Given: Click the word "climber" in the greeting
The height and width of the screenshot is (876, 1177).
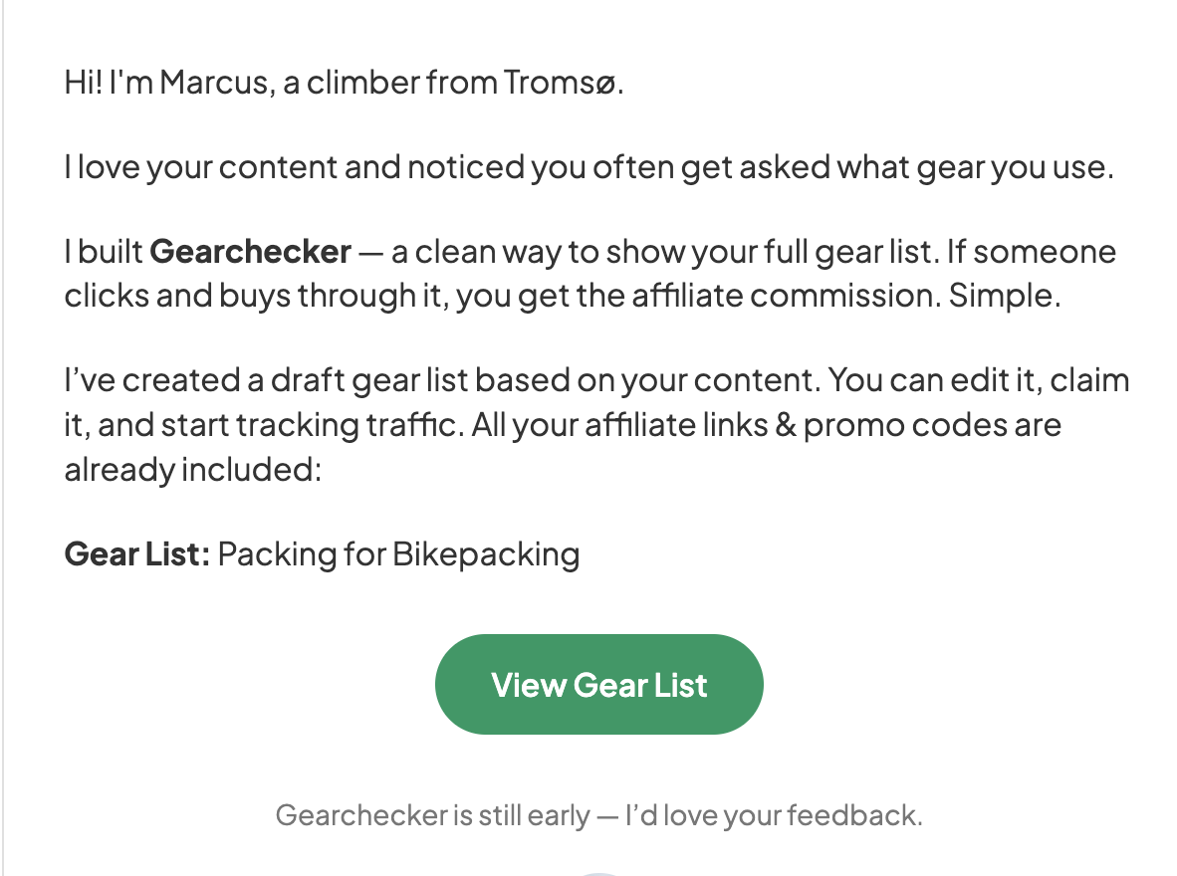Looking at the screenshot, I should tap(362, 82).
